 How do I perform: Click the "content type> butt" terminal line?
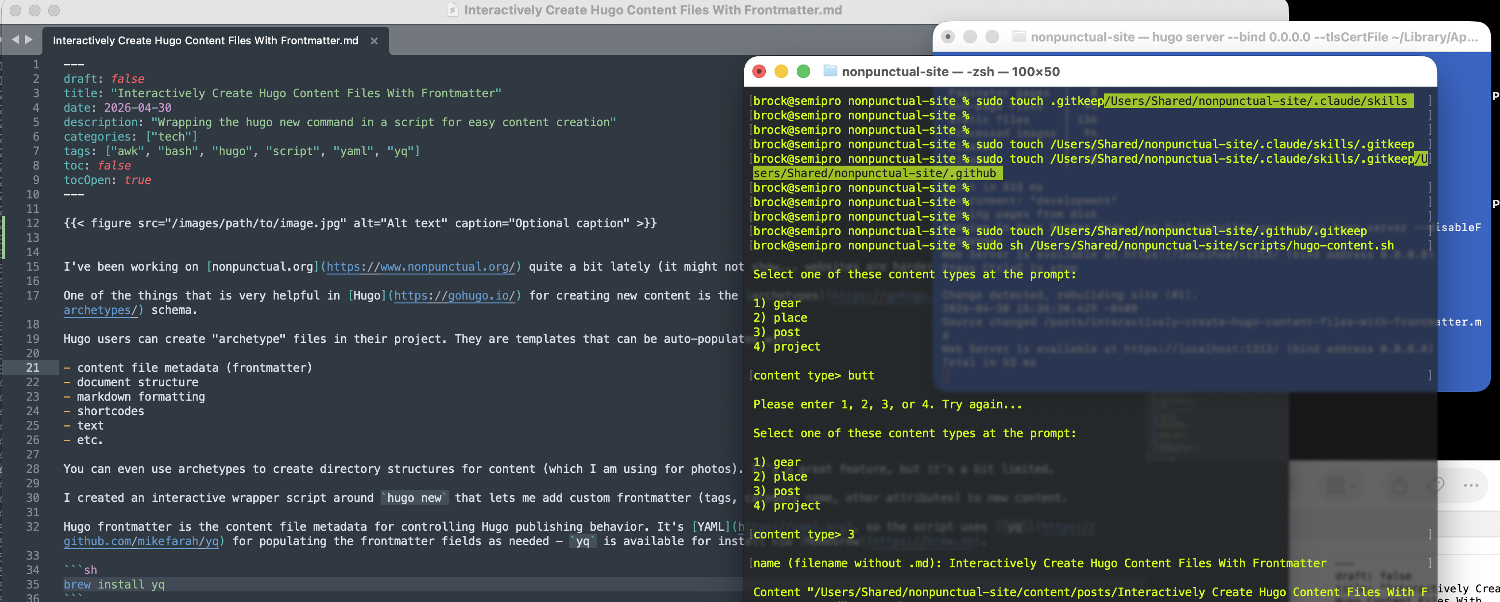(x=814, y=376)
